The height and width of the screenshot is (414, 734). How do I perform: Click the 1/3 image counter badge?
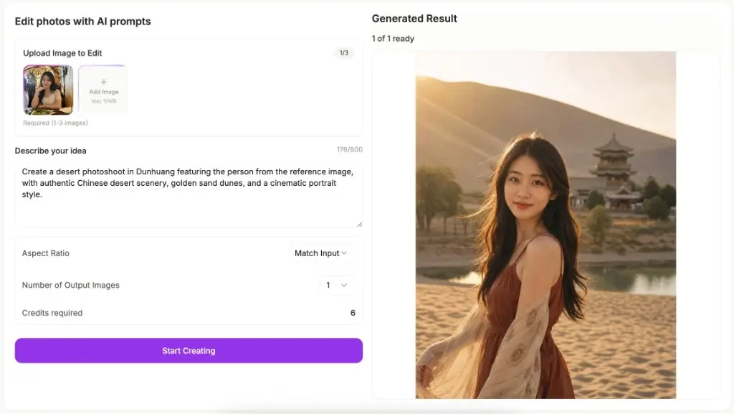tap(344, 53)
